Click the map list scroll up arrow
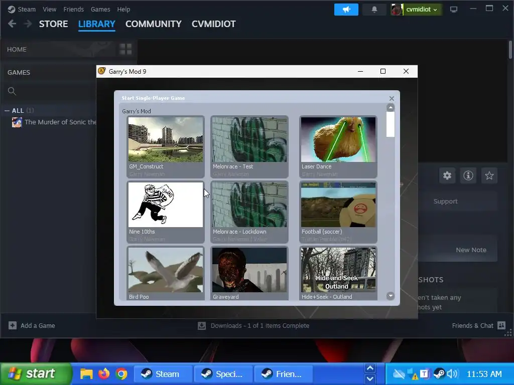Image resolution: width=514 pixels, height=385 pixels. tap(391, 108)
